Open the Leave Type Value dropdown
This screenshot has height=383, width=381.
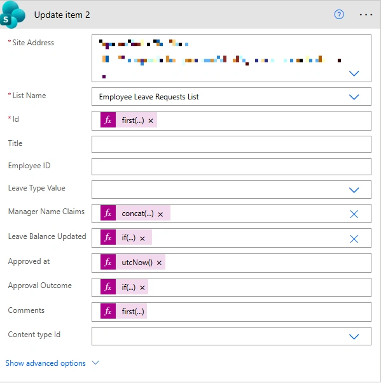(x=354, y=190)
